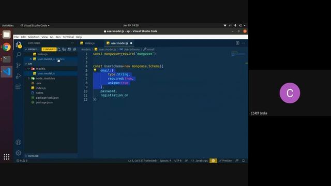Open the Search view in activity bar
Screen dimensions: 331x186
click(x=19, y=55)
